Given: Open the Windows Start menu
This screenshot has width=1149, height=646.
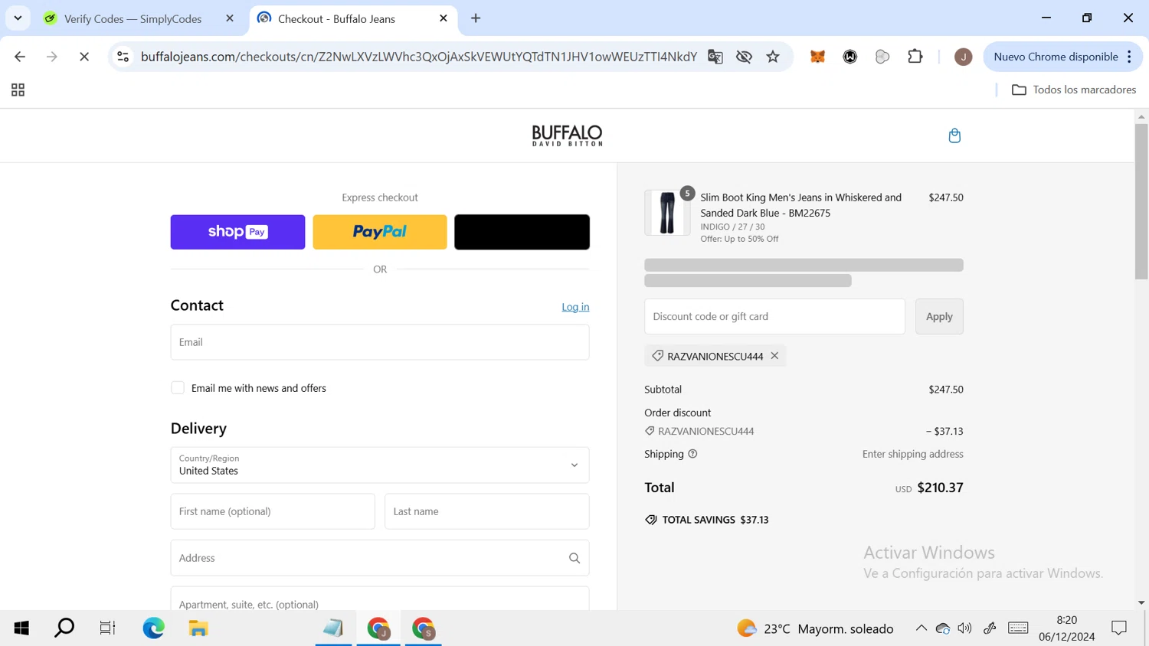Looking at the screenshot, I should tap(21, 628).
